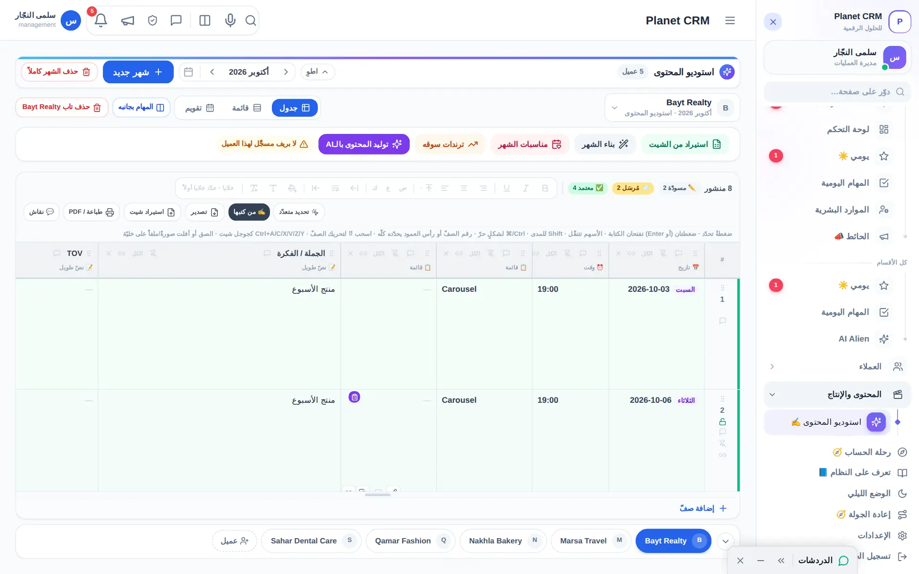Click purple note badge in row 2
The height and width of the screenshot is (574, 919).
click(x=354, y=397)
